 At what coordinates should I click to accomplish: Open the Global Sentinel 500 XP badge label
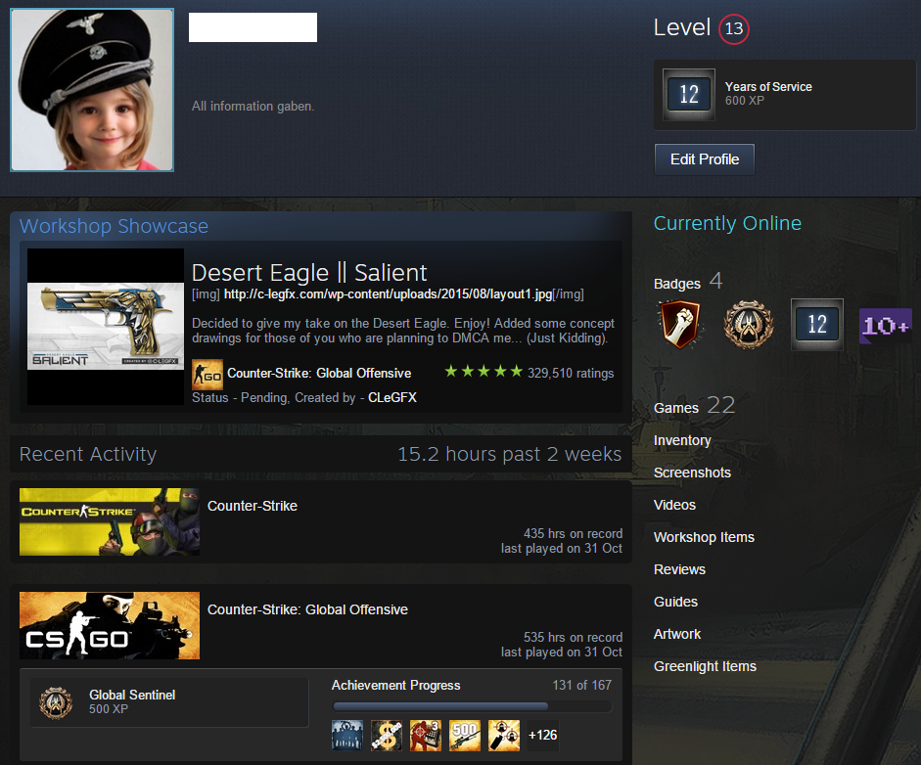point(132,701)
